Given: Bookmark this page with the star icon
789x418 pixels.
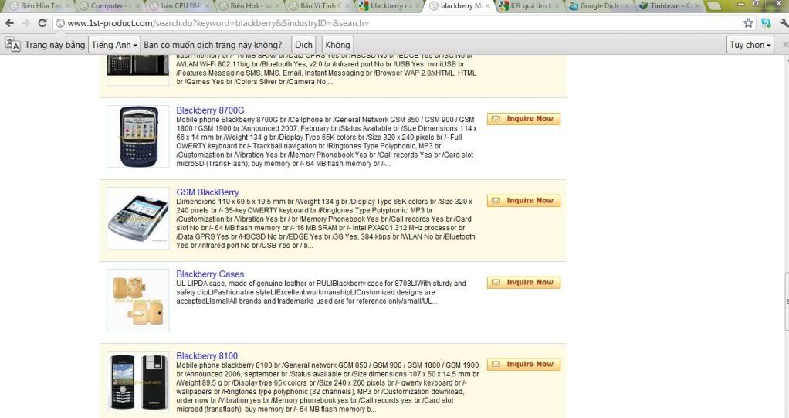Looking at the screenshot, I should [x=748, y=23].
